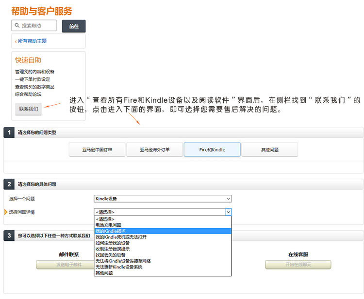The image size is (364, 299).
Task: Click the 联系我们 button
Action: [28, 109]
